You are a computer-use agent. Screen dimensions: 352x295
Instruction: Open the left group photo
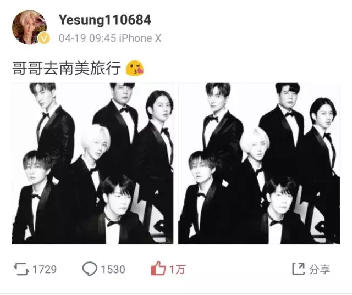point(92,163)
